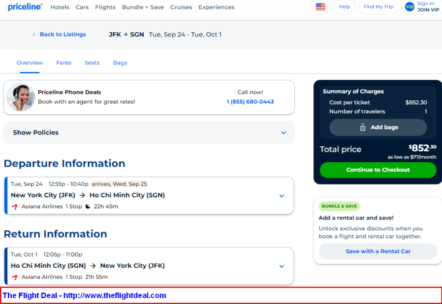The image size is (442, 304).
Task: Click the overnight moon icon on departure flight
Action: pyautogui.click(x=88, y=206)
